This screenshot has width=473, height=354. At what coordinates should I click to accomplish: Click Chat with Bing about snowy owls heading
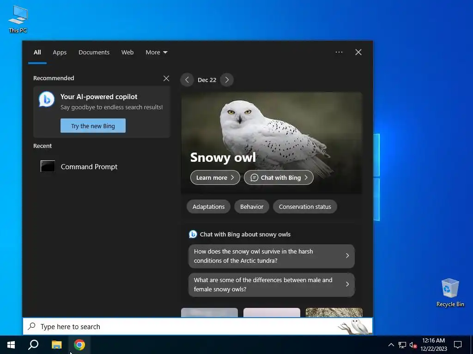pyautogui.click(x=245, y=235)
